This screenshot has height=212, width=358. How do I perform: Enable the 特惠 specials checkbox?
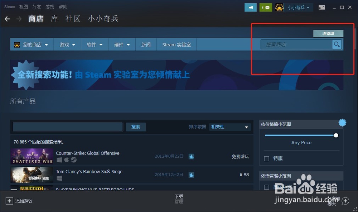pyautogui.click(x=266, y=158)
